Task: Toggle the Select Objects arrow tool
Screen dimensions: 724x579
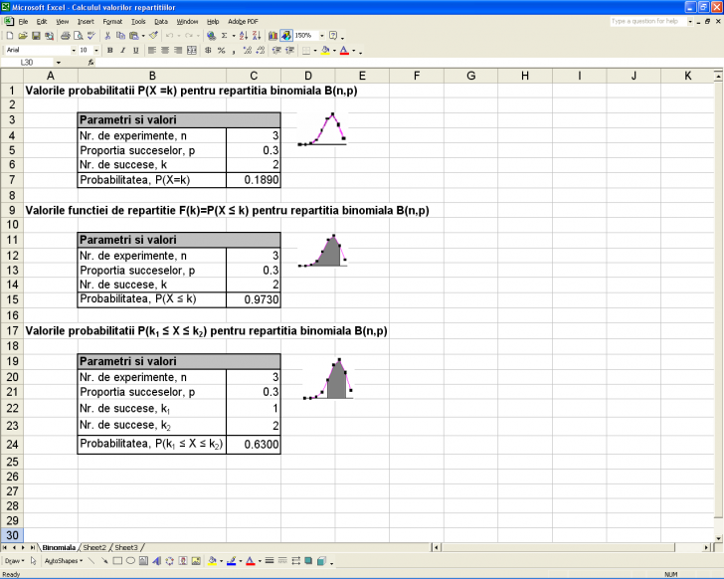Action: point(33,561)
